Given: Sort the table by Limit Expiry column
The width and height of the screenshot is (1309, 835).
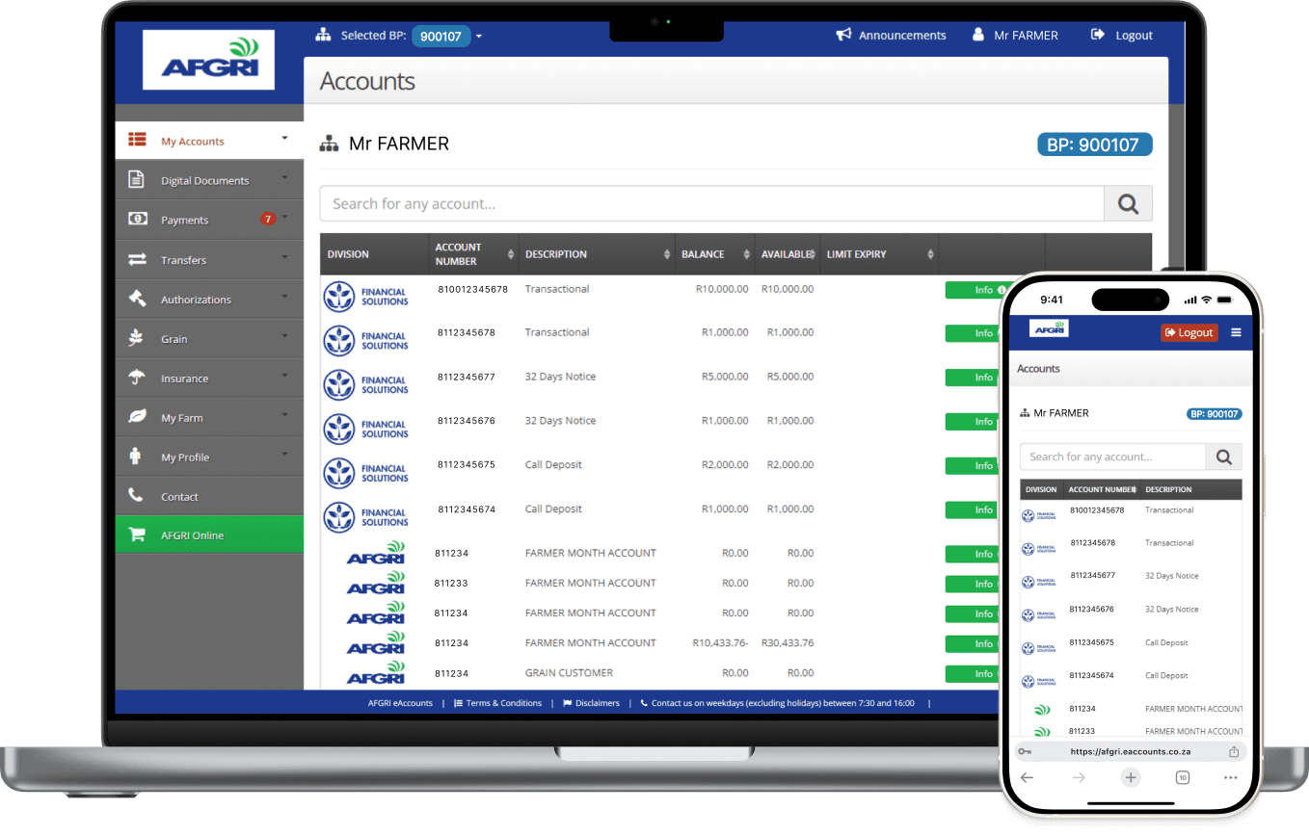Looking at the screenshot, I should coord(879,254).
